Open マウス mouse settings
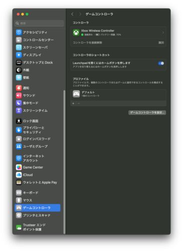 tap(24, 200)
